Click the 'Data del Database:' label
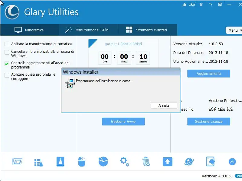The height and width of the screenshot is (181, 242). 189,52
